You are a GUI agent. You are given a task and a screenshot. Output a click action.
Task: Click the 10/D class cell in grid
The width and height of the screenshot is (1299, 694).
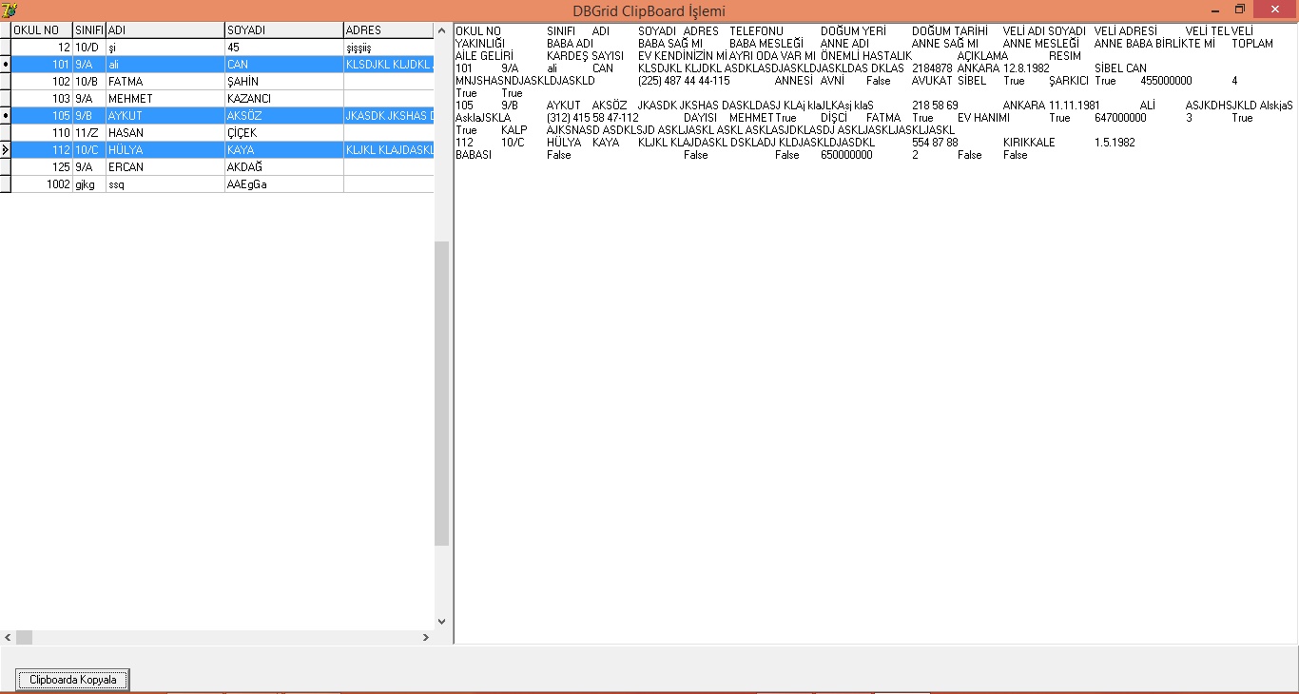pyautogui.click(x=89, y=48)
